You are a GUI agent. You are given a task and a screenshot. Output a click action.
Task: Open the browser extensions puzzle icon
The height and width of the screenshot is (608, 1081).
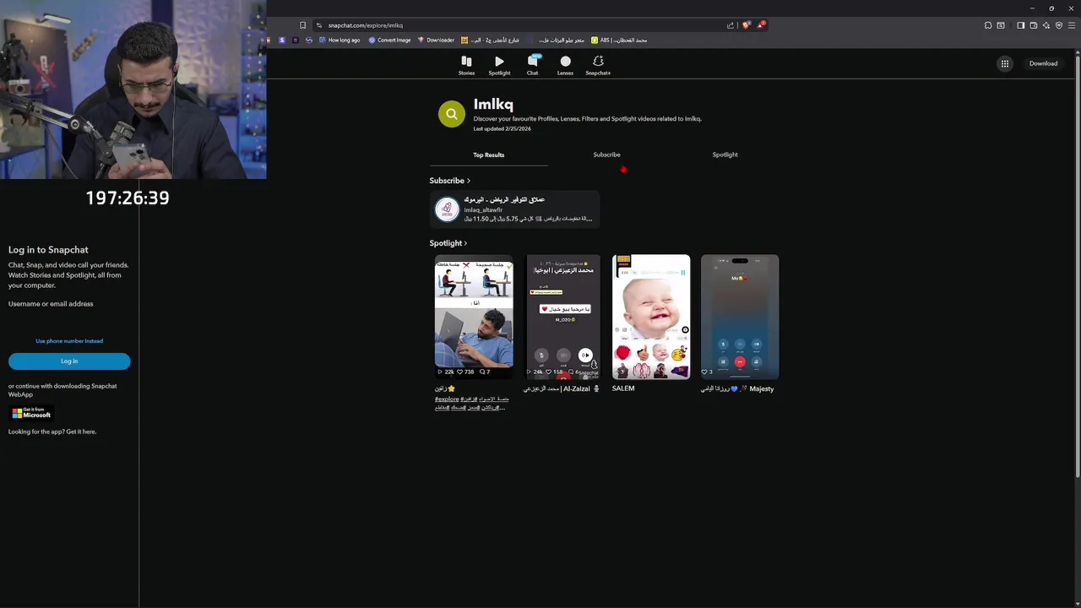[988, 25]
